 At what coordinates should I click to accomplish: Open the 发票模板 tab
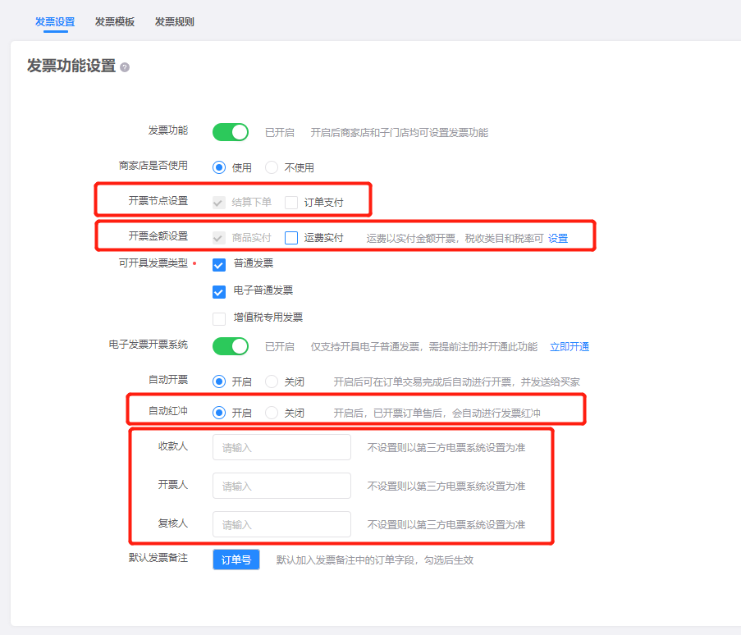coord(115,21)
